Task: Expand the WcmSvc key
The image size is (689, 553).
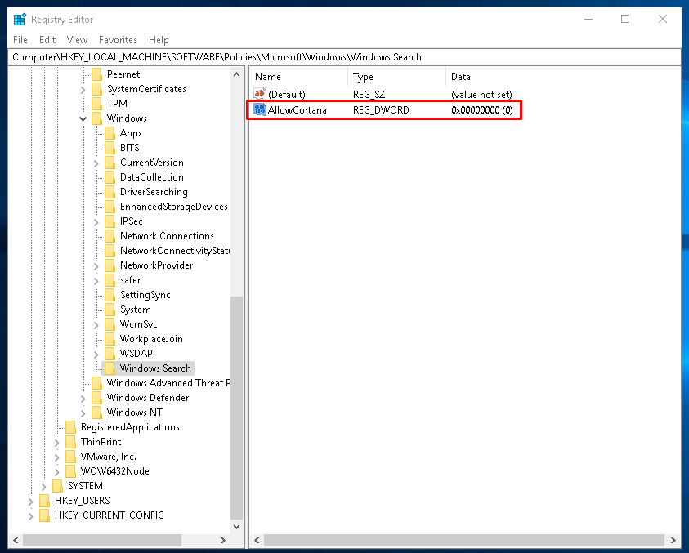Action: (96, 324)
